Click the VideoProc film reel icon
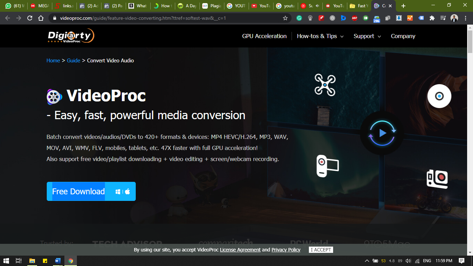Viewport: 473px width, 266px height. click(x=54, y=97)
